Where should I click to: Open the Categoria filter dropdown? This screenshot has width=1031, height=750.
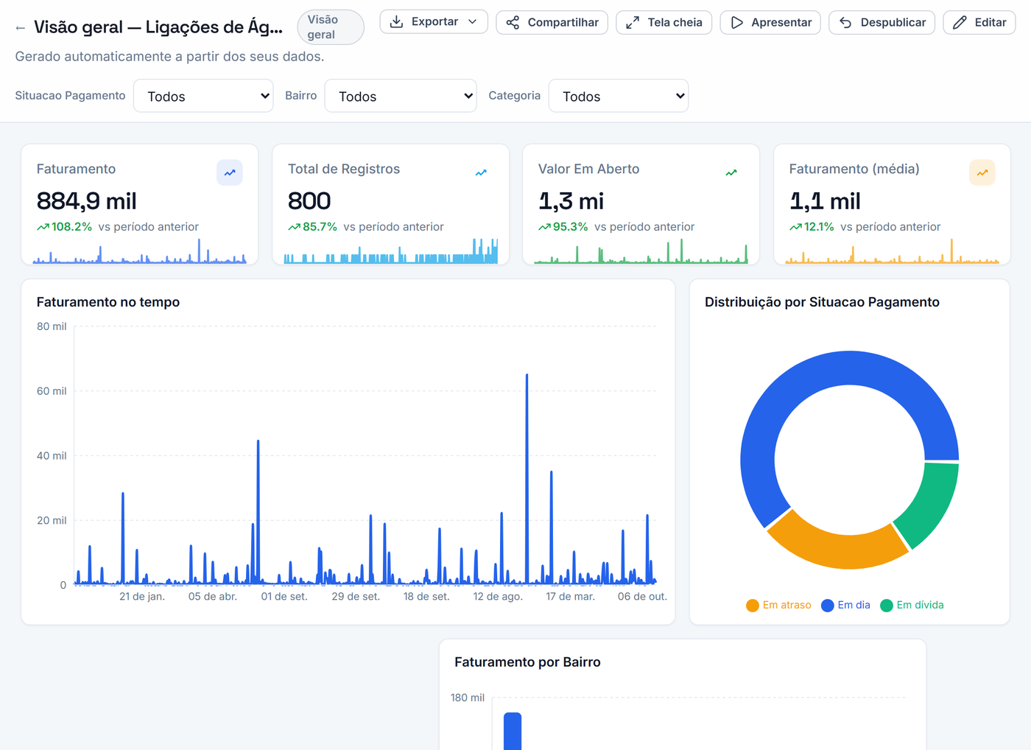[619, 96]
